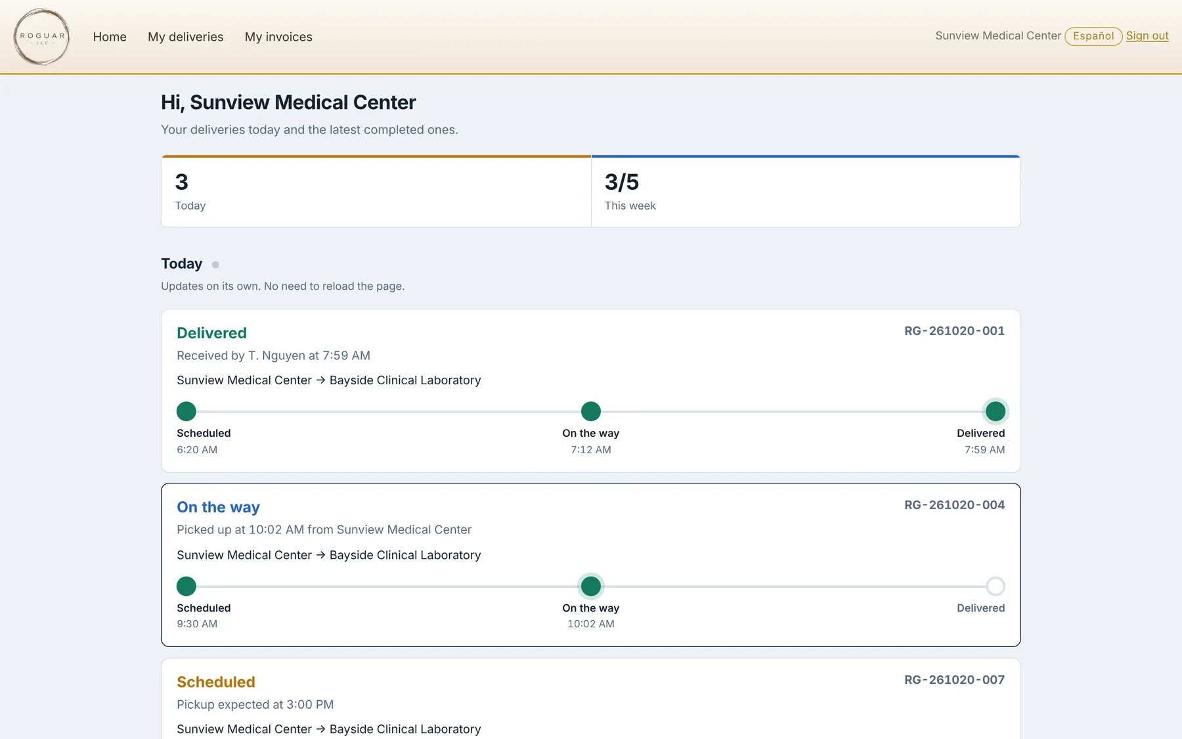
Task: Select the 3 Today stat card
Action: tap(376, 191)
